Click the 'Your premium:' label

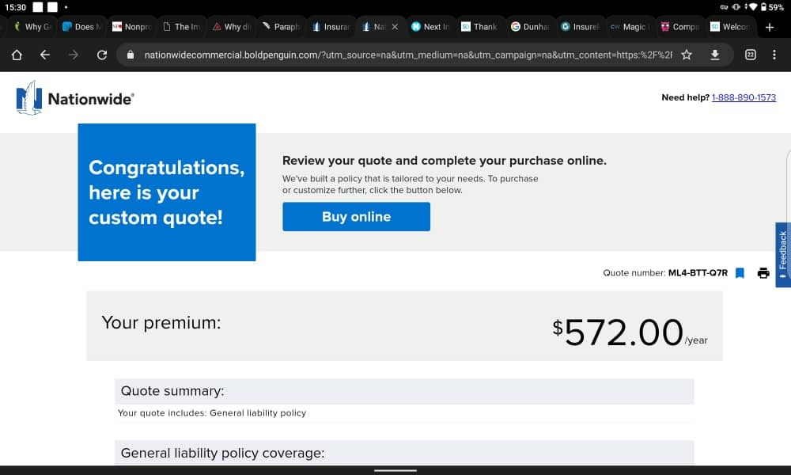(161, 322)
